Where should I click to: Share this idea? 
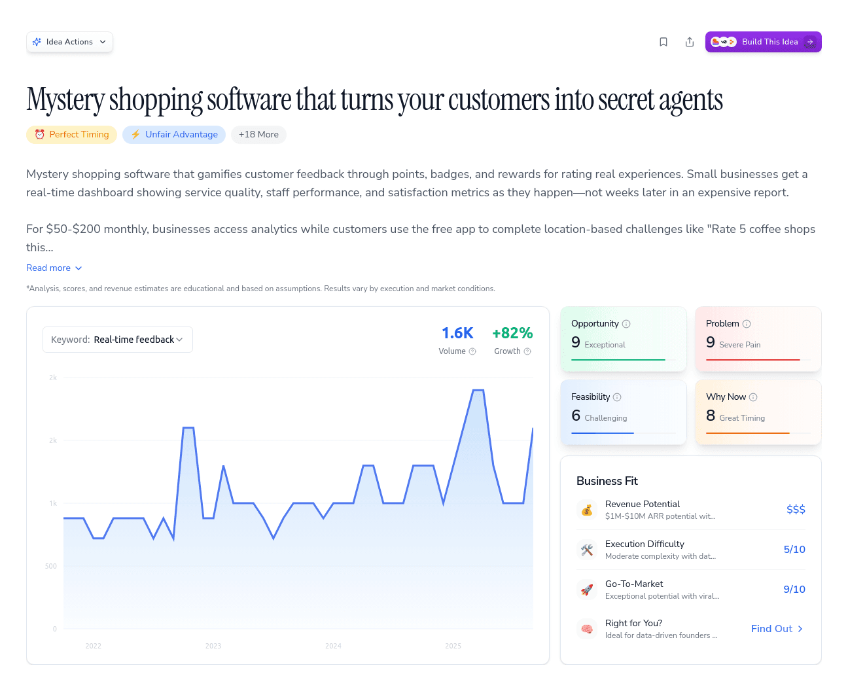[x=690, y=41]
